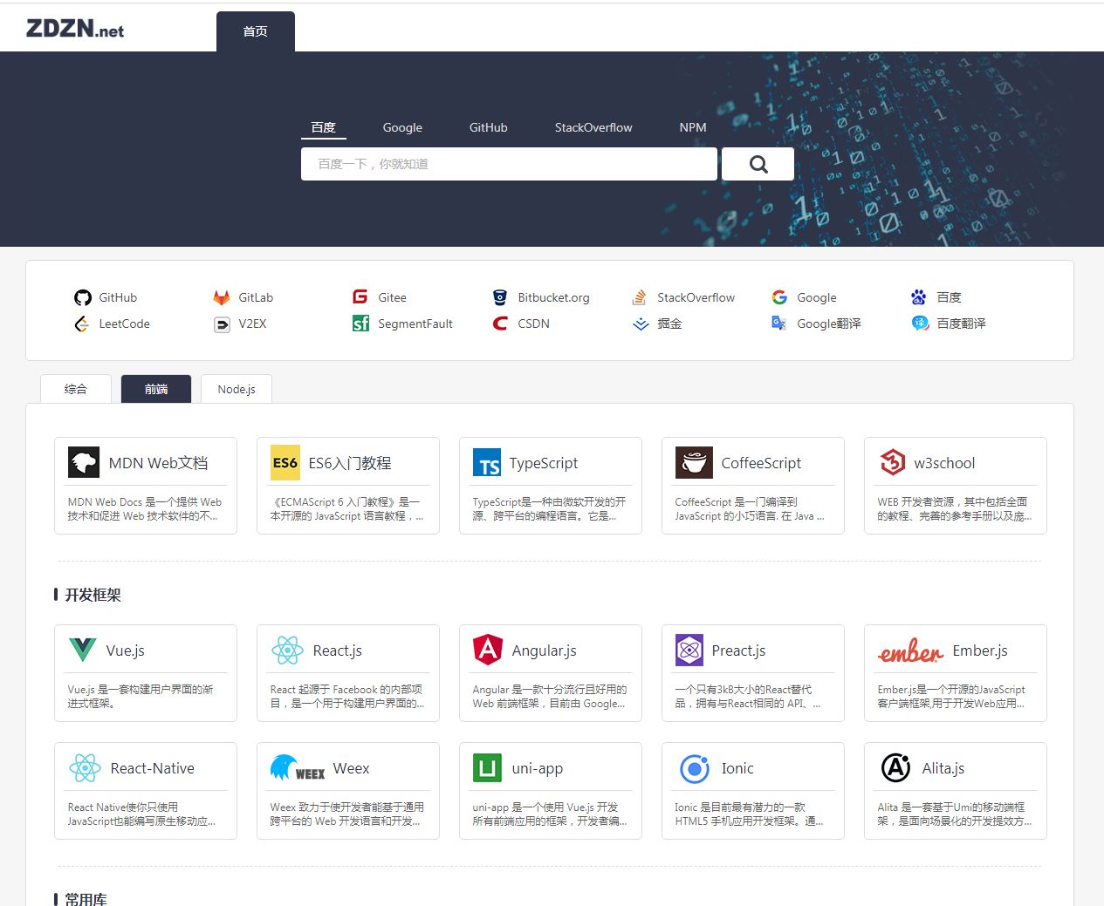
Task: Select the NPM search engine tab
Action: [693, 127]
